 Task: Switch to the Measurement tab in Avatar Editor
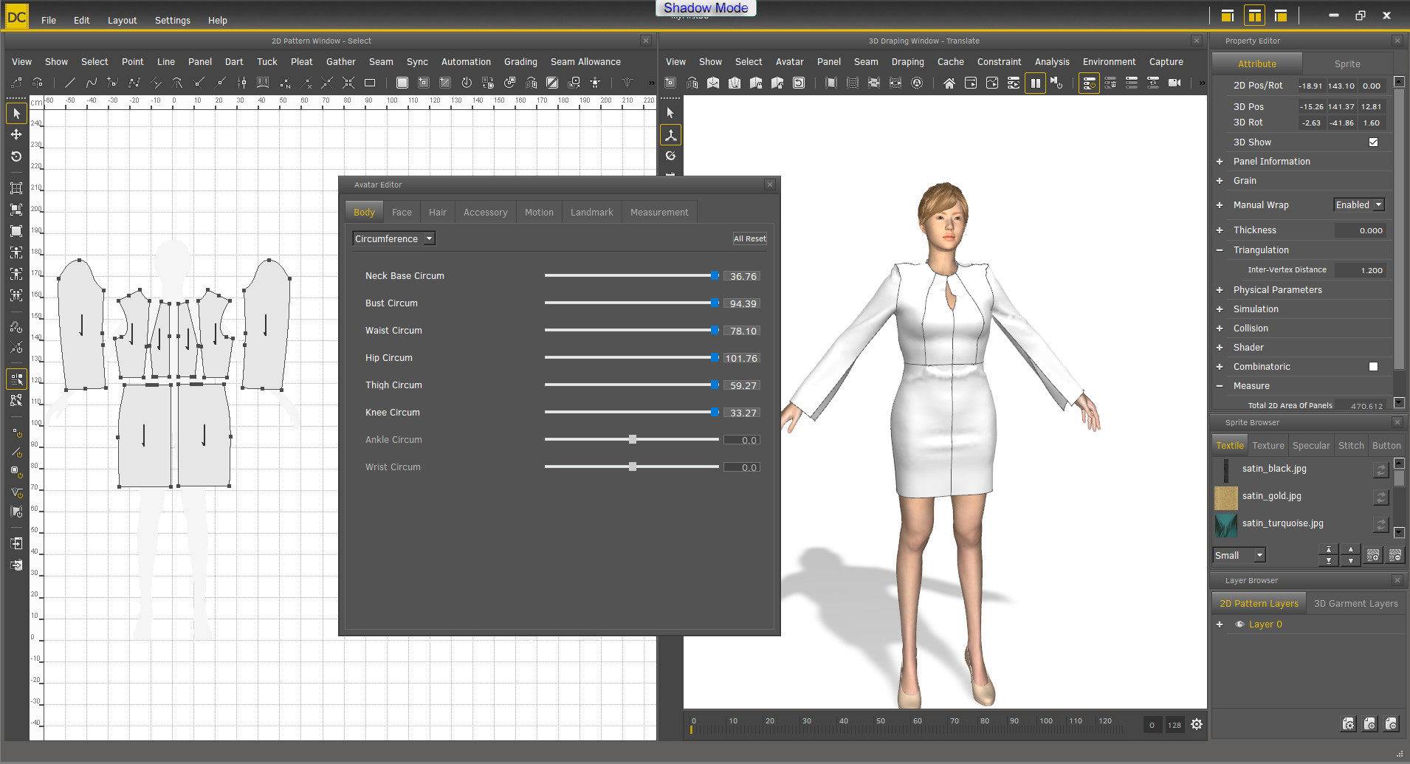pyautogui.click(x=658, y=213)
